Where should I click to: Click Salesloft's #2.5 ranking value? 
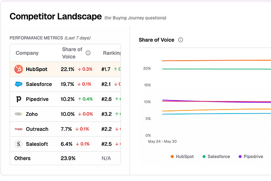point(107,144)
